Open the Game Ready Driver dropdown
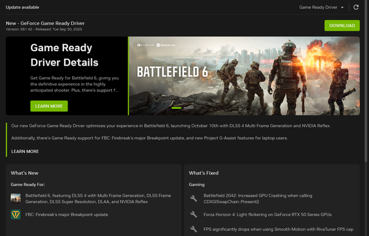The image size is (369, 236). pyautogui.click(x=321, y=7)
